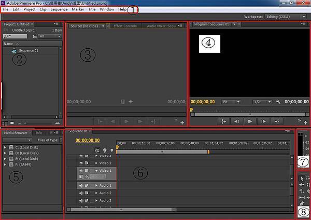The height and width of the screenshot is (220, 311).
Task: Open the Workspace dropdown
Action: [x=286, y=17]
